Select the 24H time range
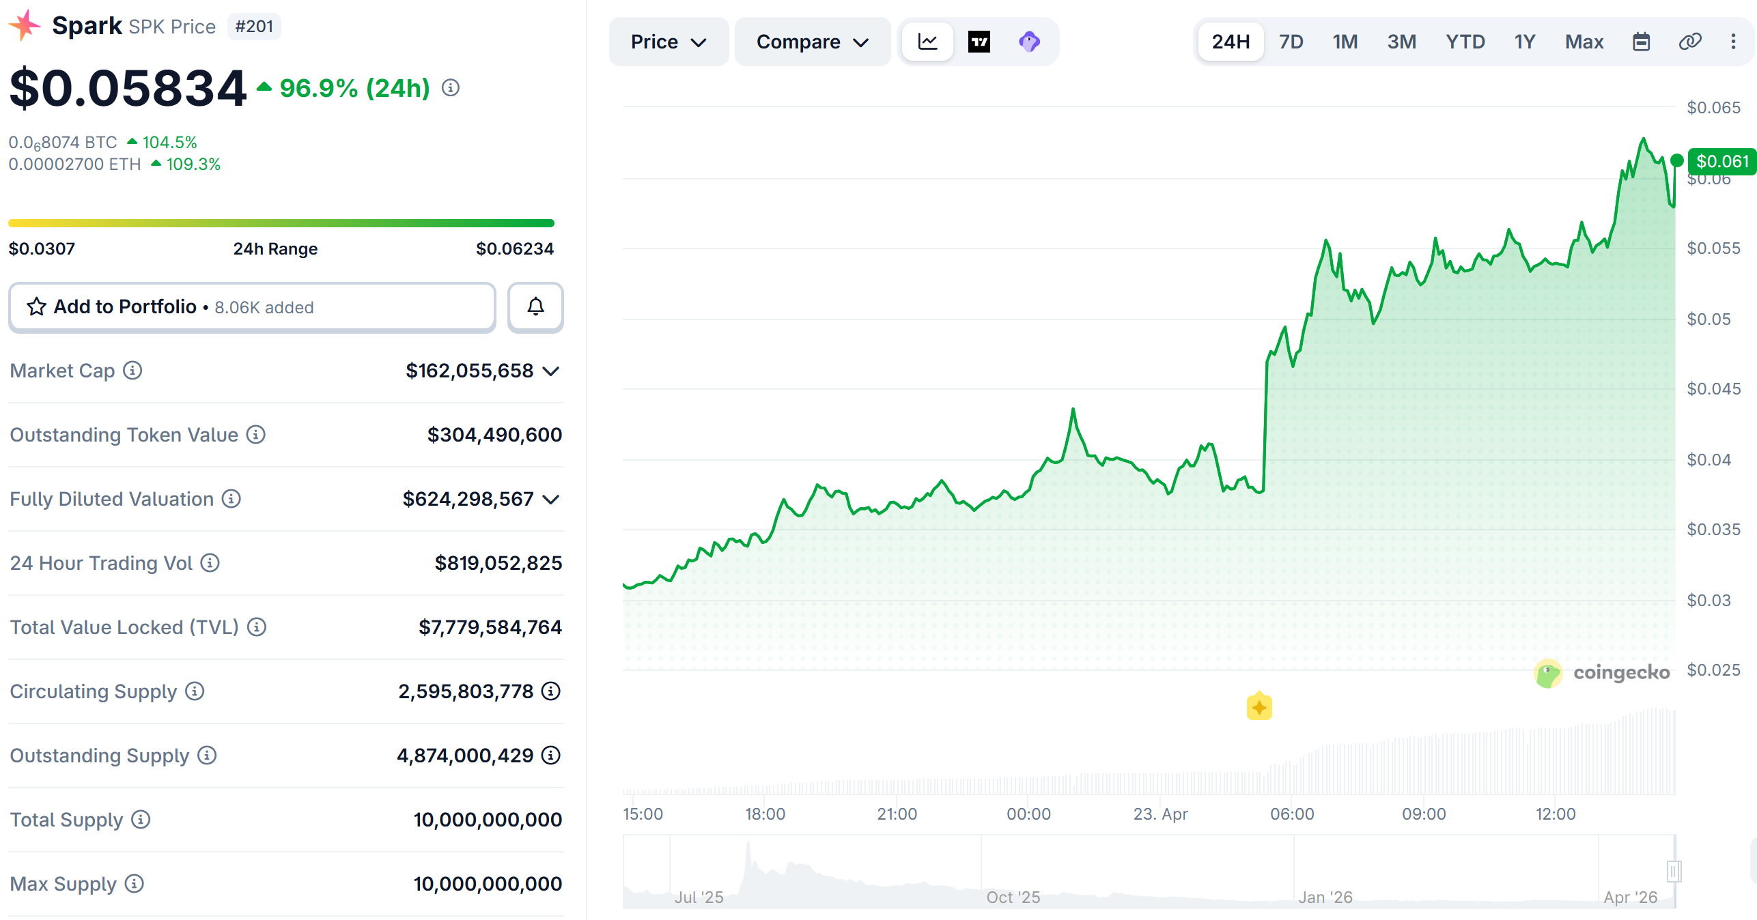 (1231, 42)
